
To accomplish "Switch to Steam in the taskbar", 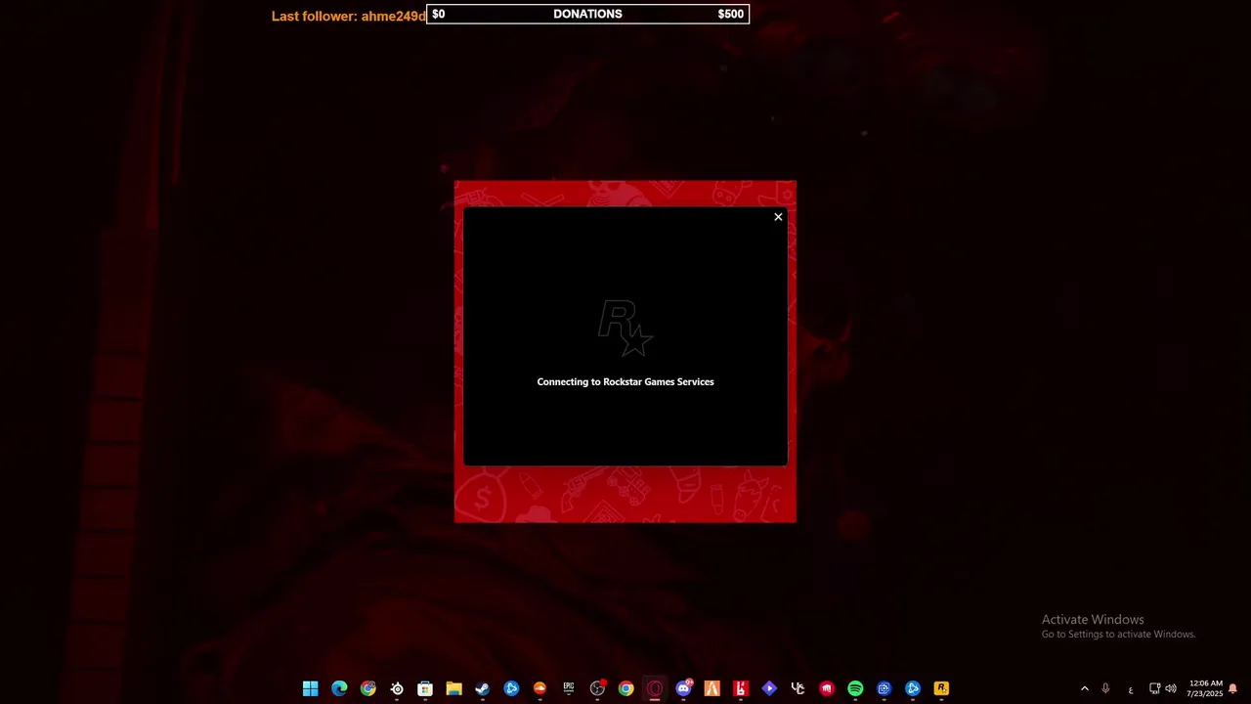I will (x=482, y=688).
